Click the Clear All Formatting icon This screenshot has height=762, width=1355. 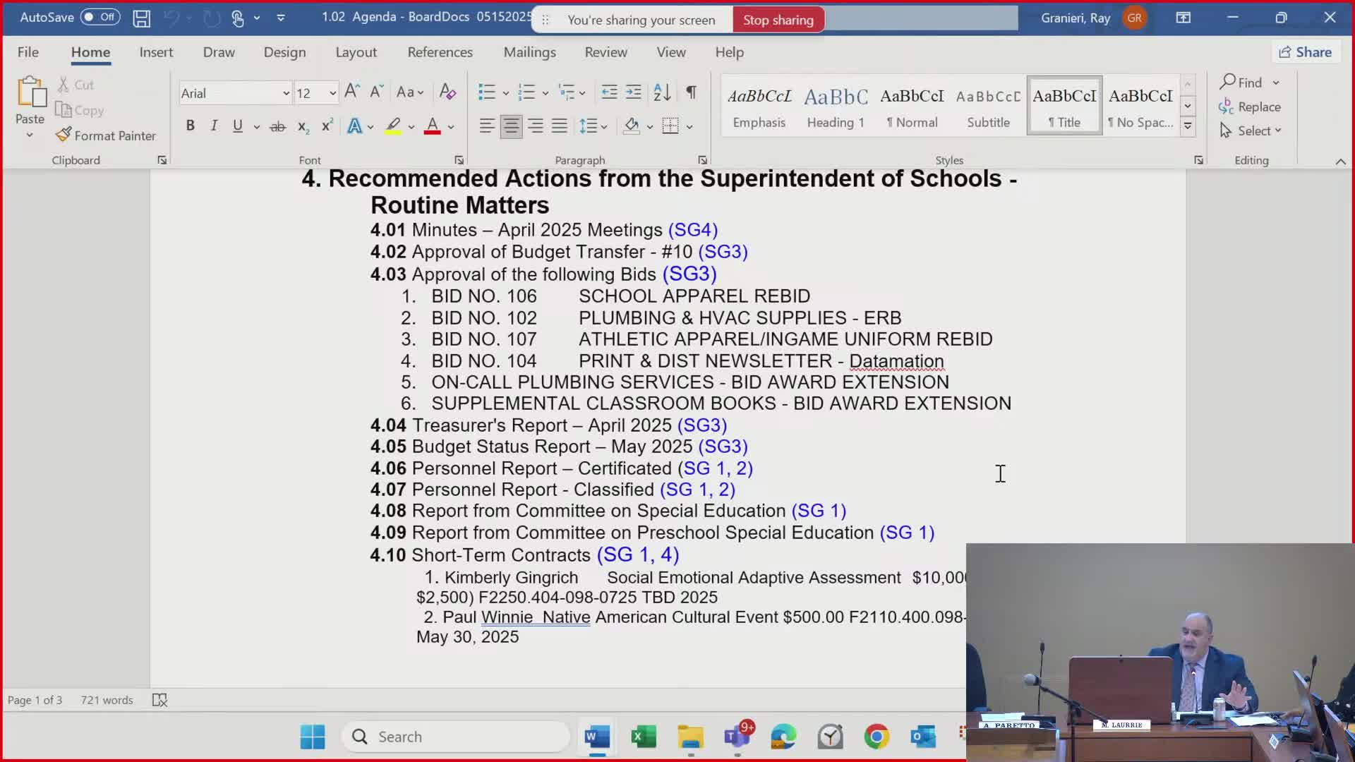pyautogui.click(x=447, y=92)
